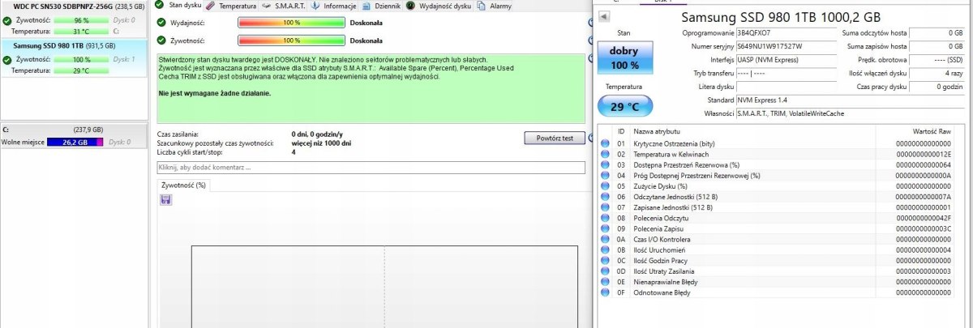The image size is (973, 328).
Task: Click the 'więcej niż 1000 dni' lifetime estimate
Action: (x=322, y=143)
